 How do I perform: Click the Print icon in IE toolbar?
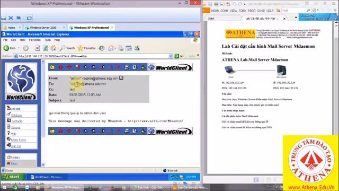(121, 48)
